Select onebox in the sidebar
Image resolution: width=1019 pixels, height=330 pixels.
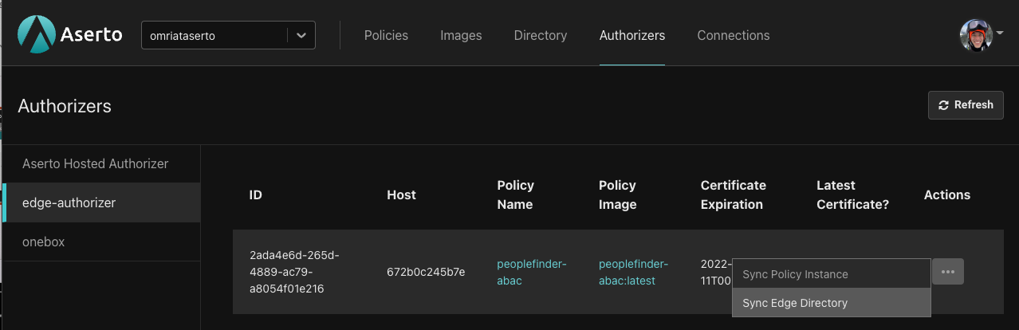coord(101,242)
